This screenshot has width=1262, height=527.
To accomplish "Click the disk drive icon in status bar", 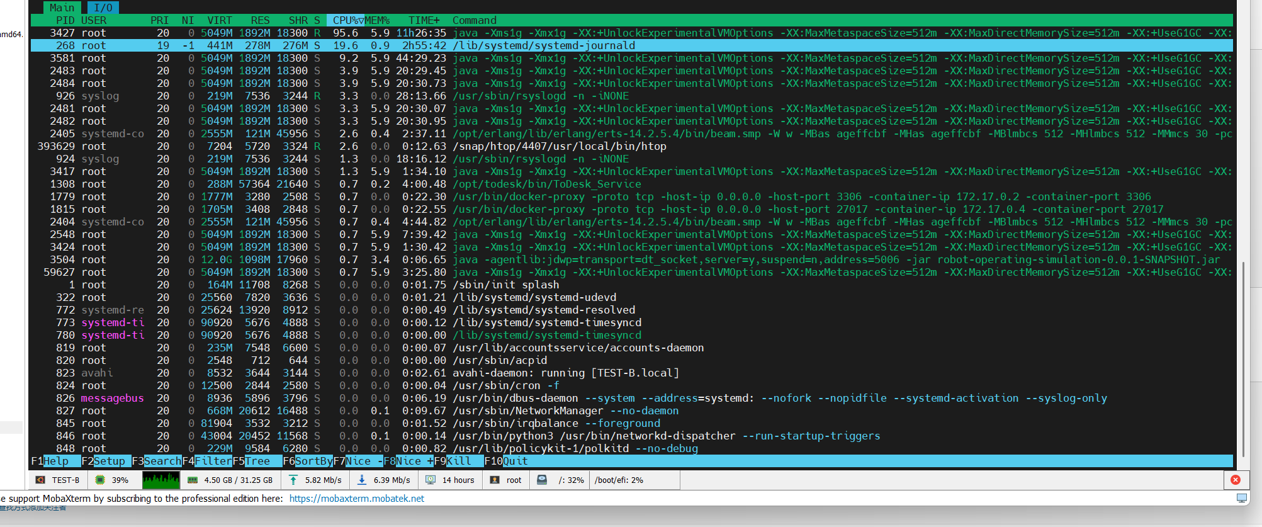I will click(x=542, y=480).
